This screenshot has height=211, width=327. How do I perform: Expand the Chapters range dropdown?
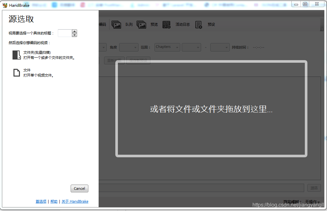pos(167,47)
